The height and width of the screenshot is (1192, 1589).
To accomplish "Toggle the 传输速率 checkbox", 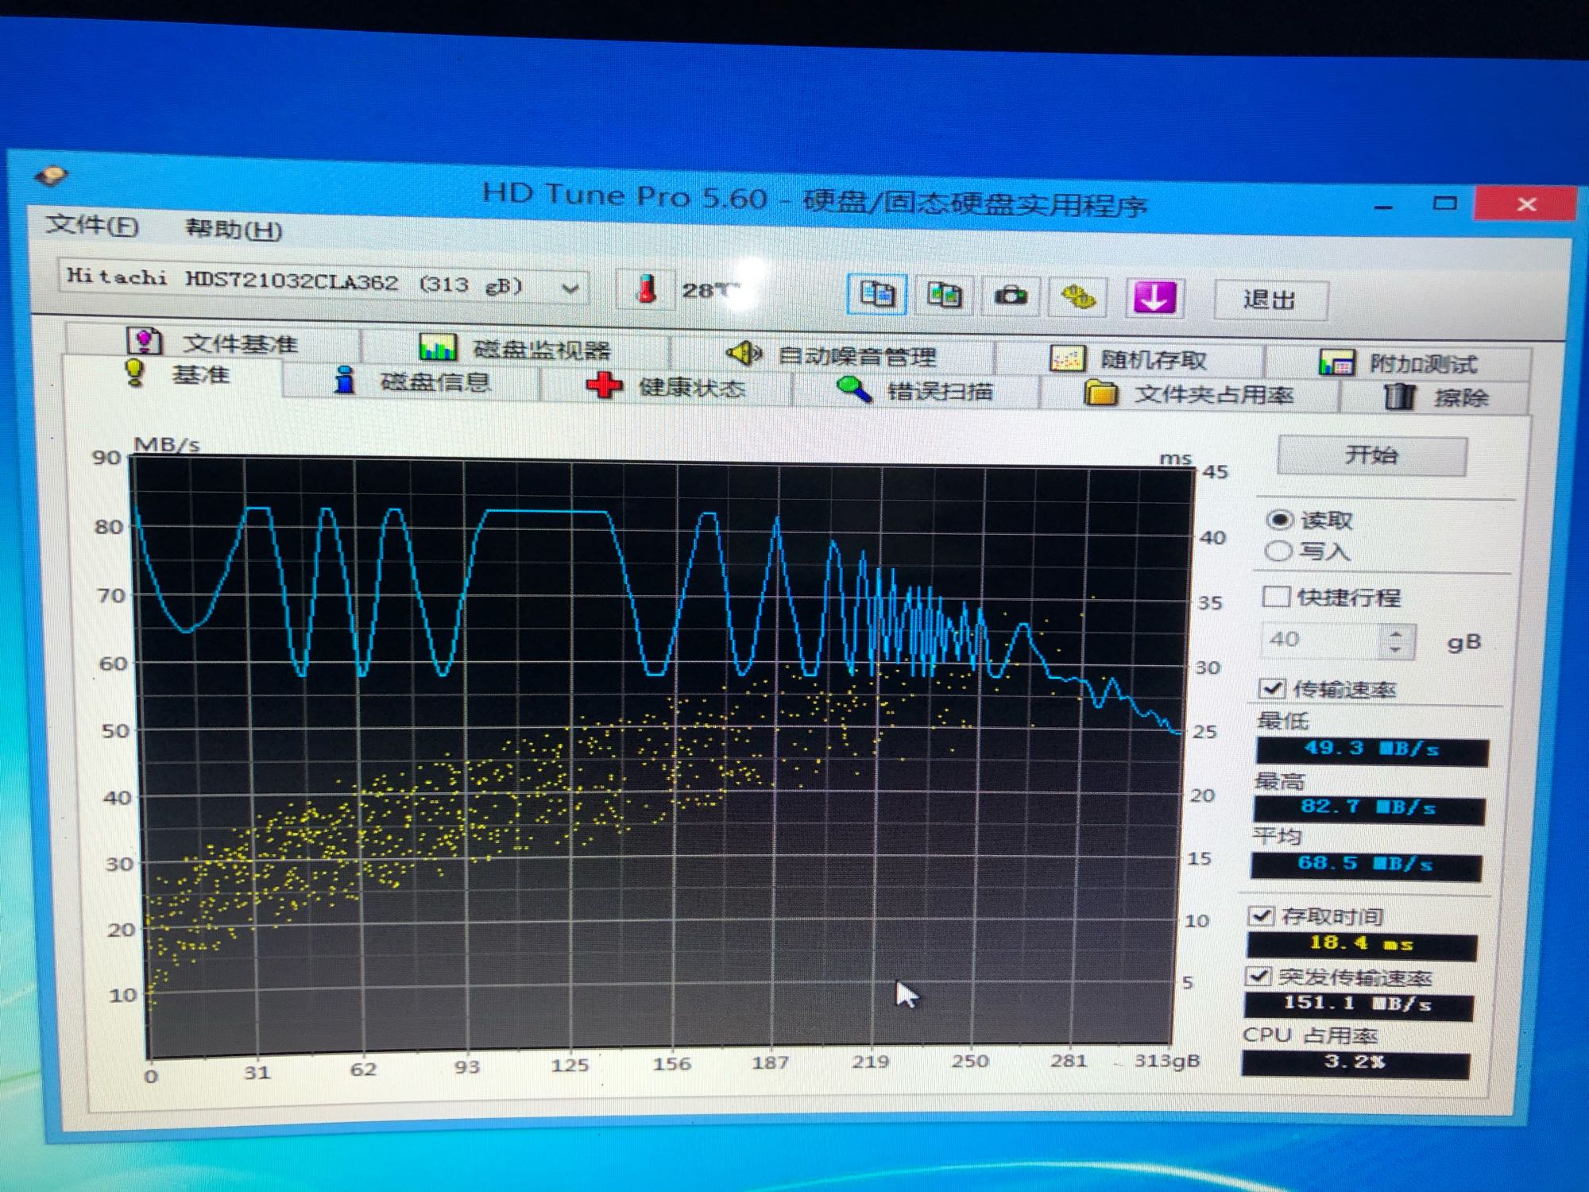I will (1272, 688).
